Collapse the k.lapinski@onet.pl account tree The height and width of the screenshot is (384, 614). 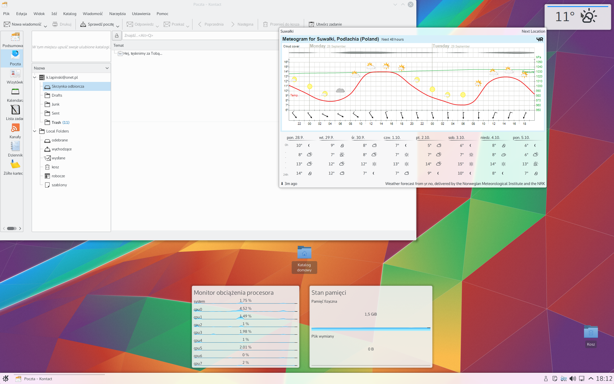click(35, 77)
